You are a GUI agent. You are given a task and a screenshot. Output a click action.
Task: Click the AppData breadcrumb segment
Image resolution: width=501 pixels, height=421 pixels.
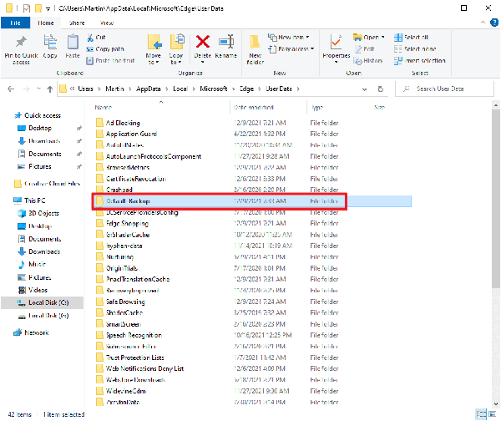point(149,89)
